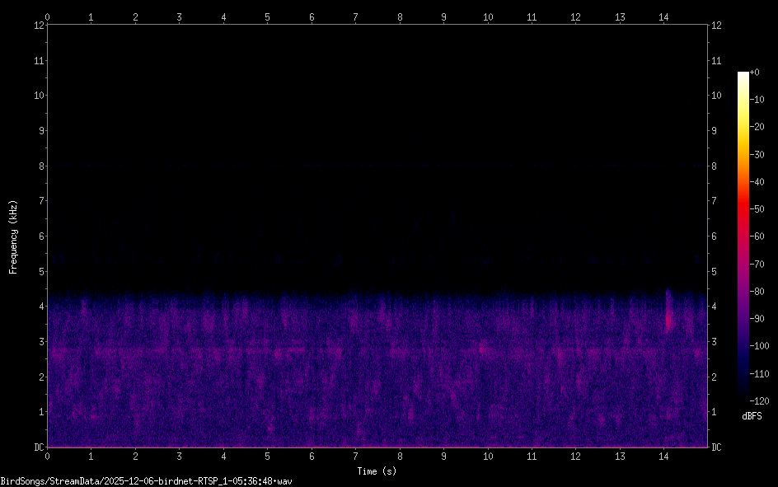Click the 8 kHz label on right axis
778x487 pixels.
(716, 166)
